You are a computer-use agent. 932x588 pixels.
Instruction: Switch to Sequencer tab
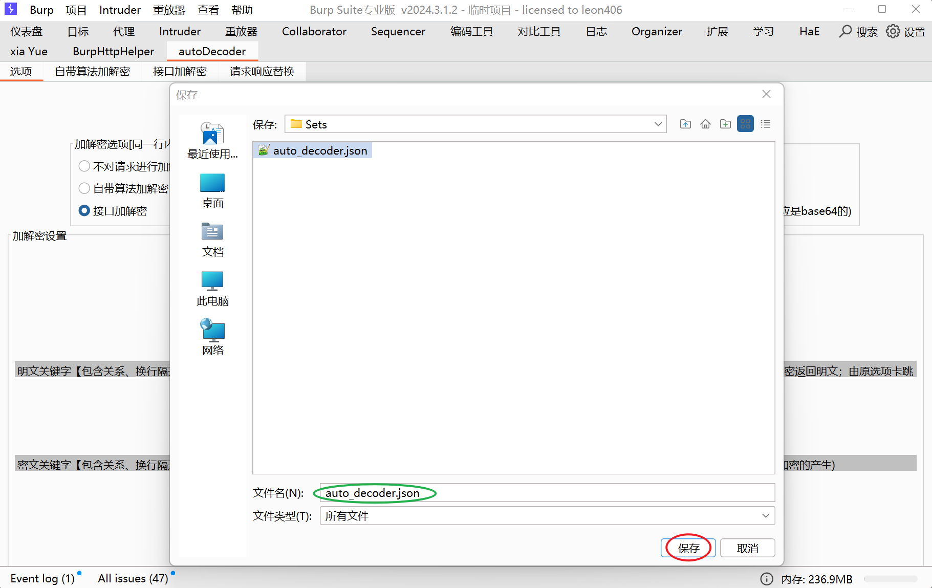[398, 32]
